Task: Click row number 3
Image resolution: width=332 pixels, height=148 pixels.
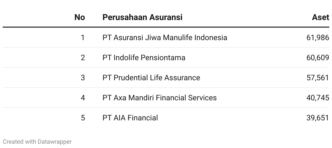Action: [x=83, y=78]
